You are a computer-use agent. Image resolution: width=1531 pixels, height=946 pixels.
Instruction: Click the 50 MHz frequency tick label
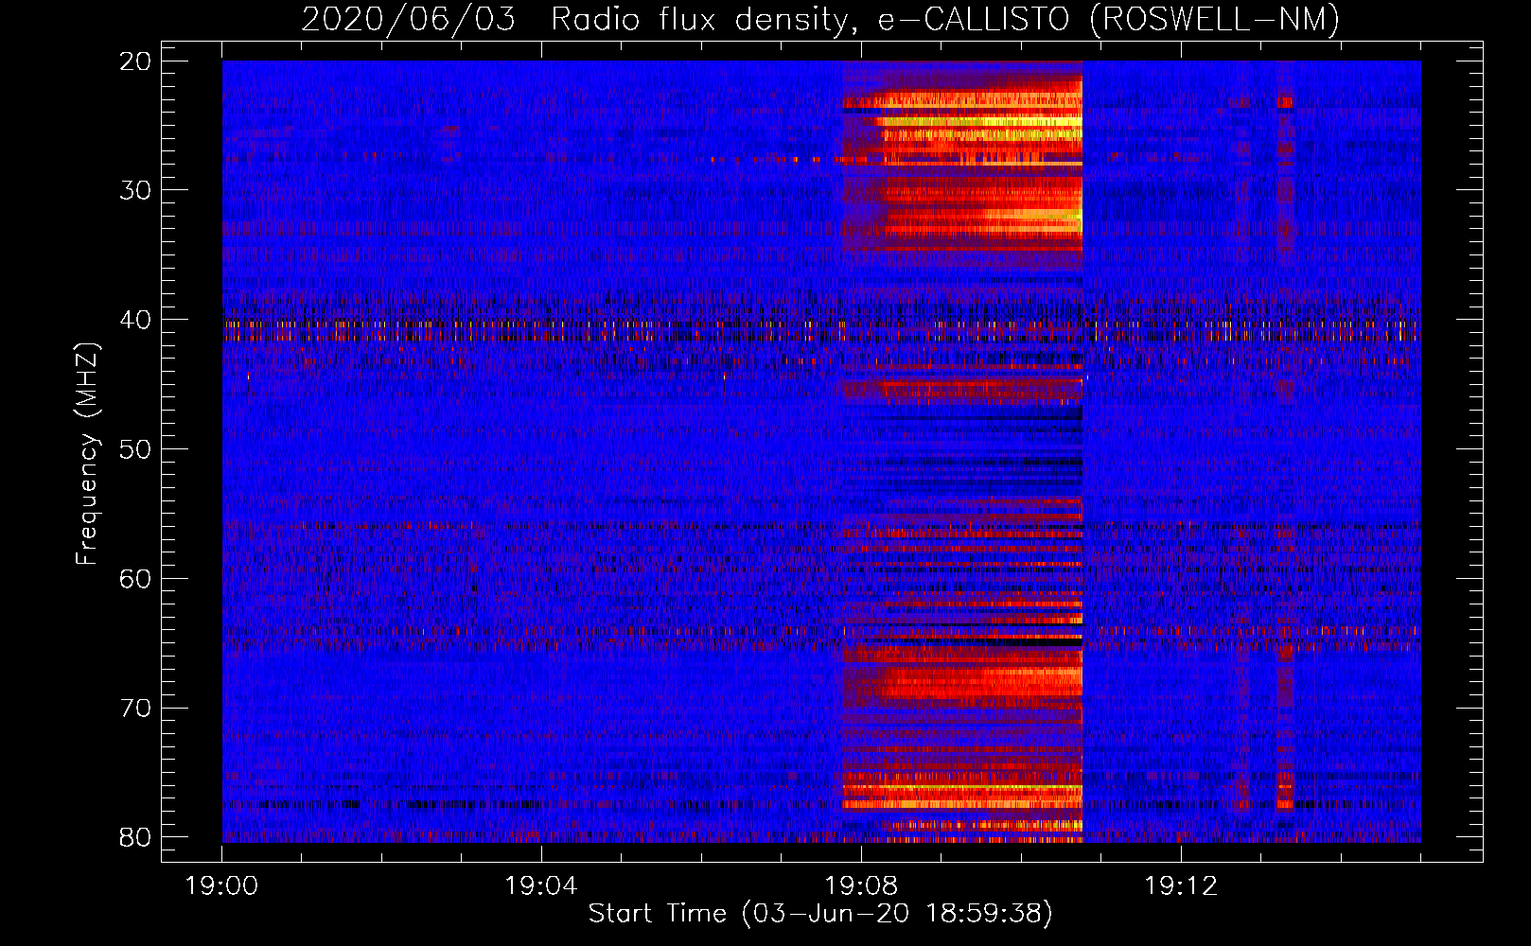[136, 449]
